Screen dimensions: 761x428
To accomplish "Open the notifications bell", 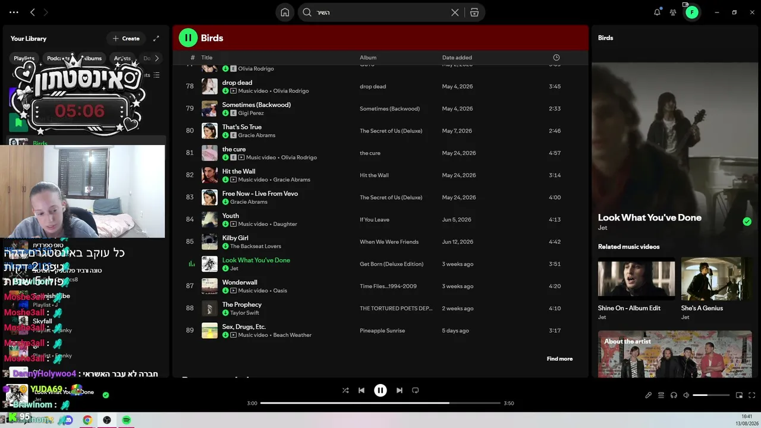I will 657,12.
